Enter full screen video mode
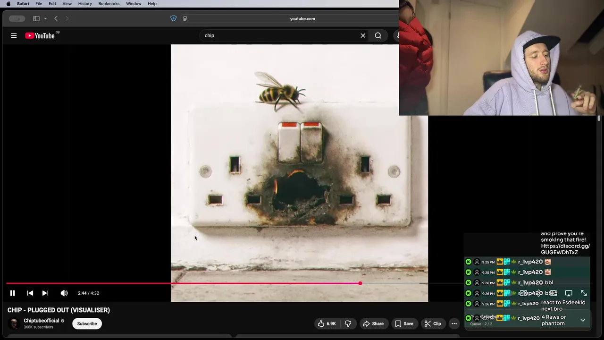The image size is (604, 340). tap(584, 293)
